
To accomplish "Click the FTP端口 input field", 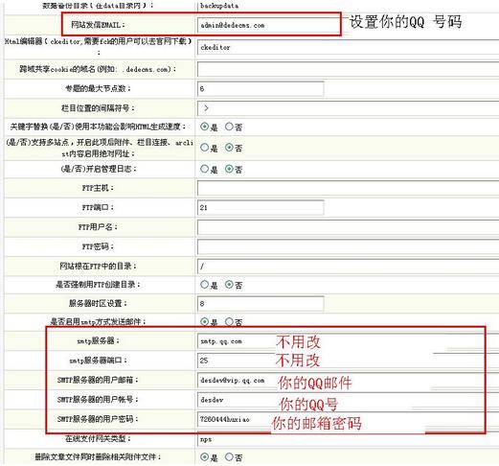I will click(x=261, y=207).
